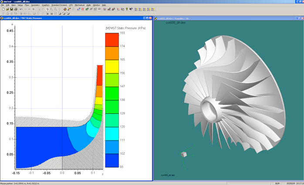304x185 pixels.
Task: Click the orange 165–174 KPa legend band
Action: pos(112,53)
